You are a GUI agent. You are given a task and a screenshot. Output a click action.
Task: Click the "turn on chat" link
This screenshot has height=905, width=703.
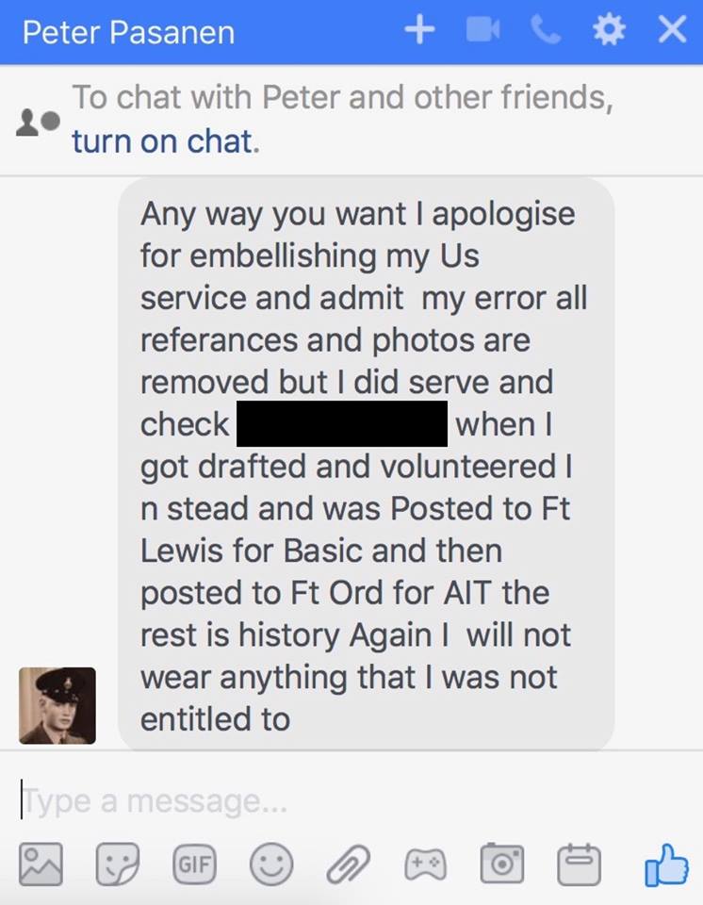[162, 141]
